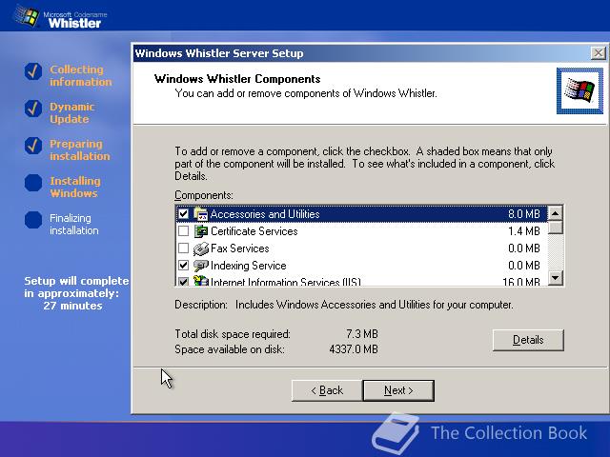Screen dimensions: 610x457
Task: Click the Windows flag icon in dialog header
Action: pos(579,91)
